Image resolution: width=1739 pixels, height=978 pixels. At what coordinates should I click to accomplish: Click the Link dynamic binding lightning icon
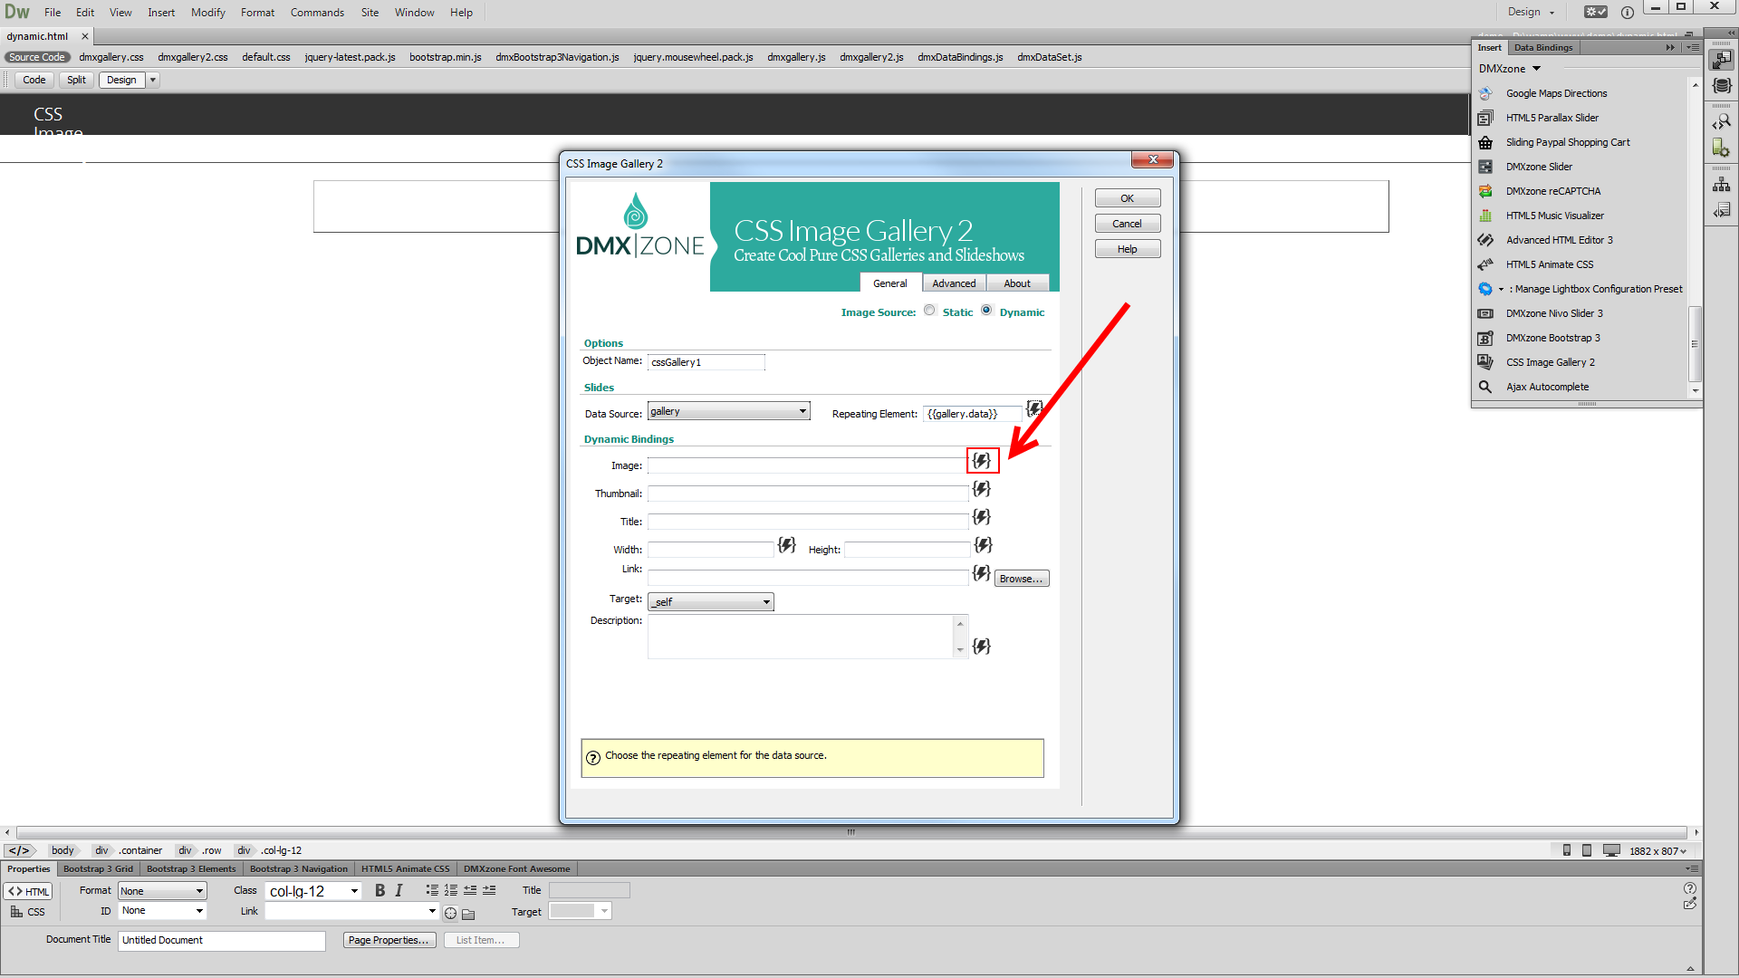(982, 573)
